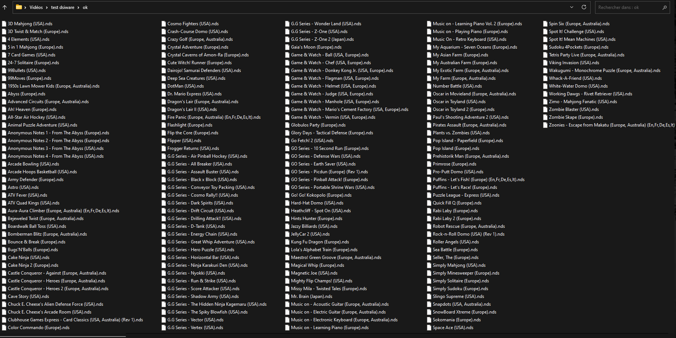
Task: Click the file icon for Cosmo Fighters (USA).nds
Action: 164,24
